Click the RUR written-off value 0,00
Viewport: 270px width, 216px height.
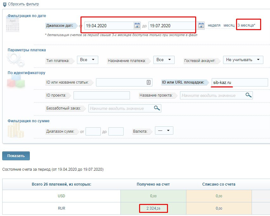pyautogui.click(x=219, y=208)
